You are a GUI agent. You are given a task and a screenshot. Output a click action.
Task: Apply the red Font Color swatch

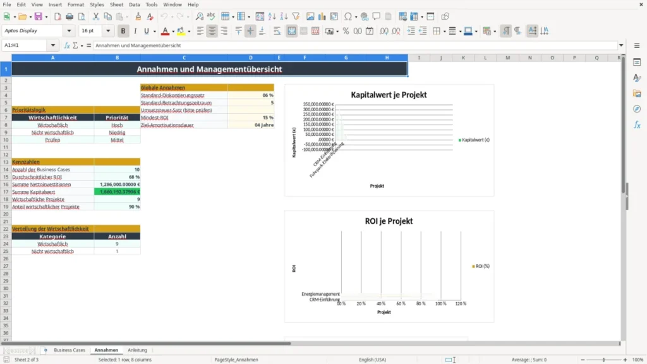click(x=165, y=32)
